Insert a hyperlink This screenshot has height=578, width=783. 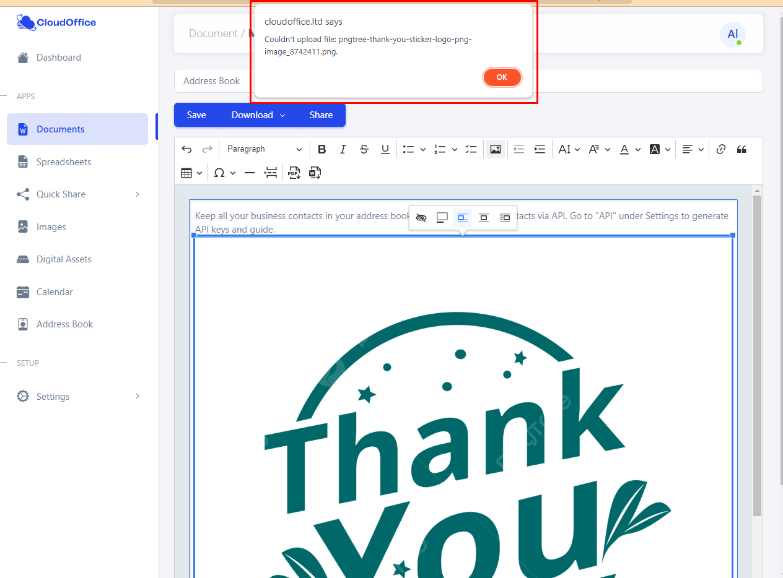[x=721, y=149]
